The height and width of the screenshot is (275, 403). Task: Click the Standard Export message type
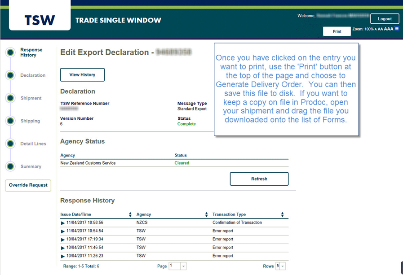pyautogui.click(x=192, y=109)
